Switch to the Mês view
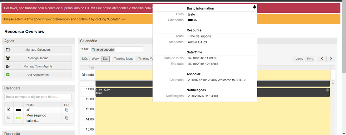The height and width of the screenshot is (135, 346). tap(85, 59)
